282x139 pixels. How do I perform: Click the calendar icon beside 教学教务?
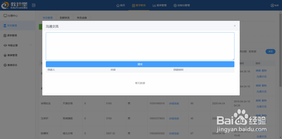(x=133, y=5)
